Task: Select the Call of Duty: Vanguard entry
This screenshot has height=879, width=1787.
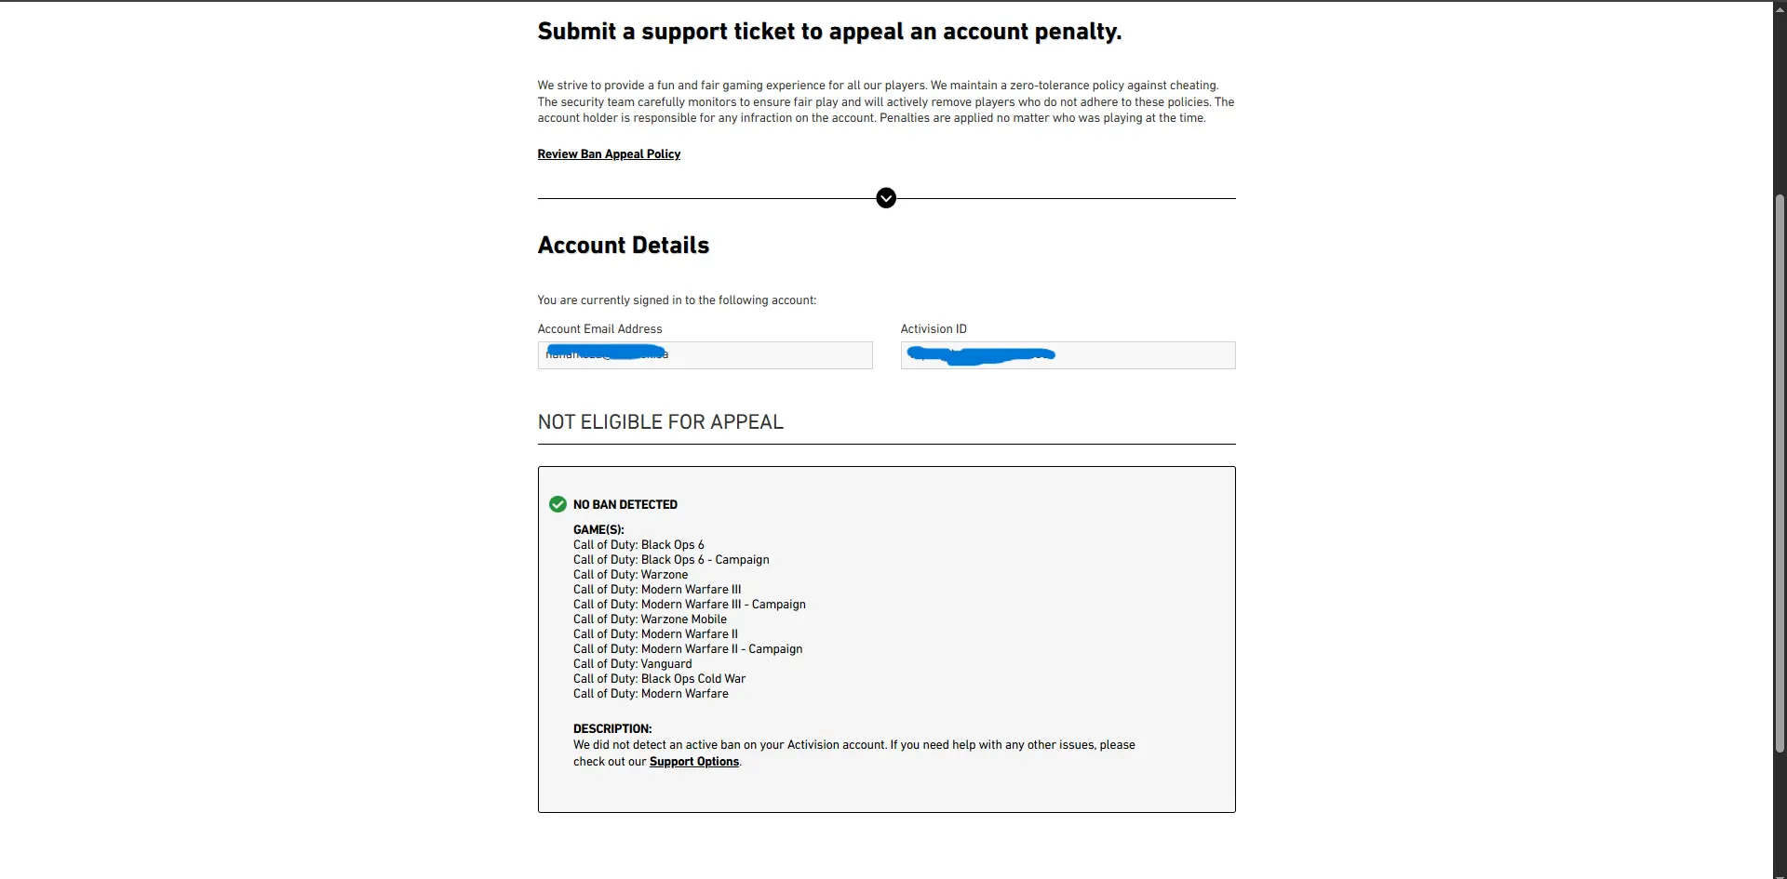Action: pos(633,664)
